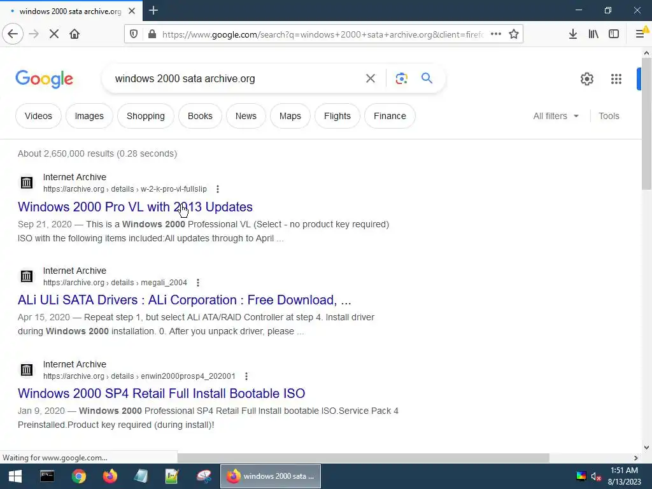Open more options for w-2-k-pro-vl-fullslip result
652x489 pixels.
point(218,189)
